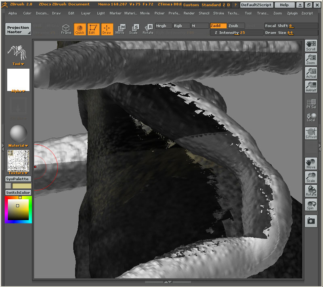Click the Rotate edit icon in right shelf
The height and width of the screenshot is (287, 323).
(311, 191)
